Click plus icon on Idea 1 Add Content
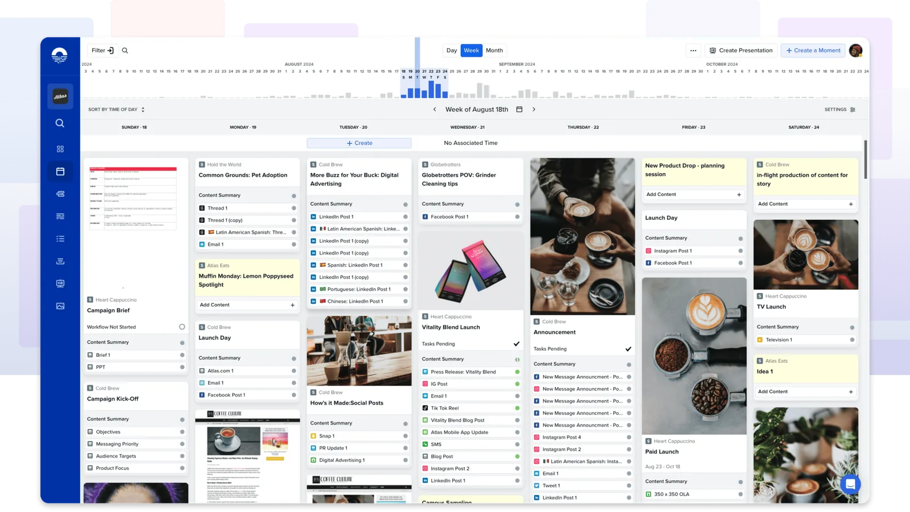Screen dimensions: 910x512 coord(851,392)
